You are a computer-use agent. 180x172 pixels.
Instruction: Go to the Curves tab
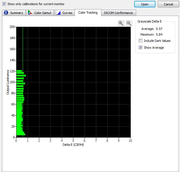click(x=64, y=13)
